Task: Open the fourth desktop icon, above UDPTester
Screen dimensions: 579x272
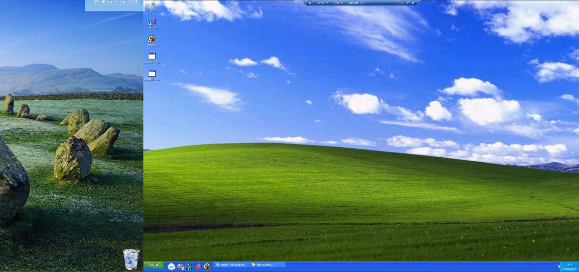Action: [x=152, y=56]
